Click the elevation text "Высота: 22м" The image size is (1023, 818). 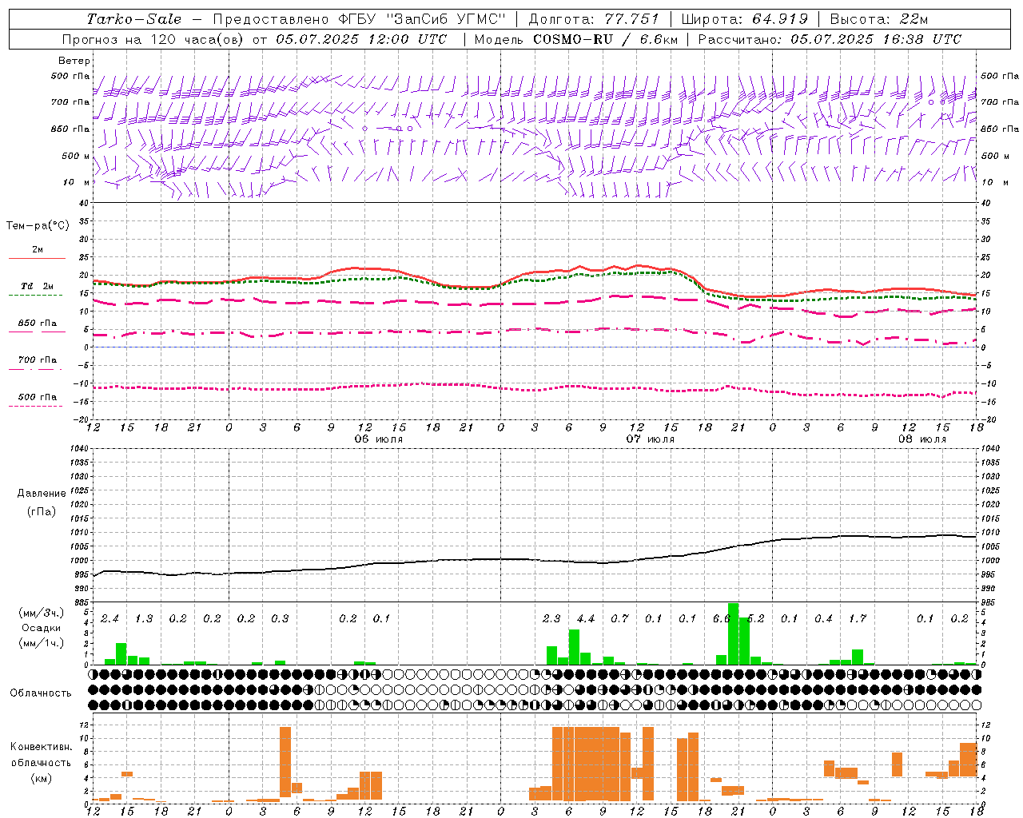pyautogui.click(x=879, y=19)
